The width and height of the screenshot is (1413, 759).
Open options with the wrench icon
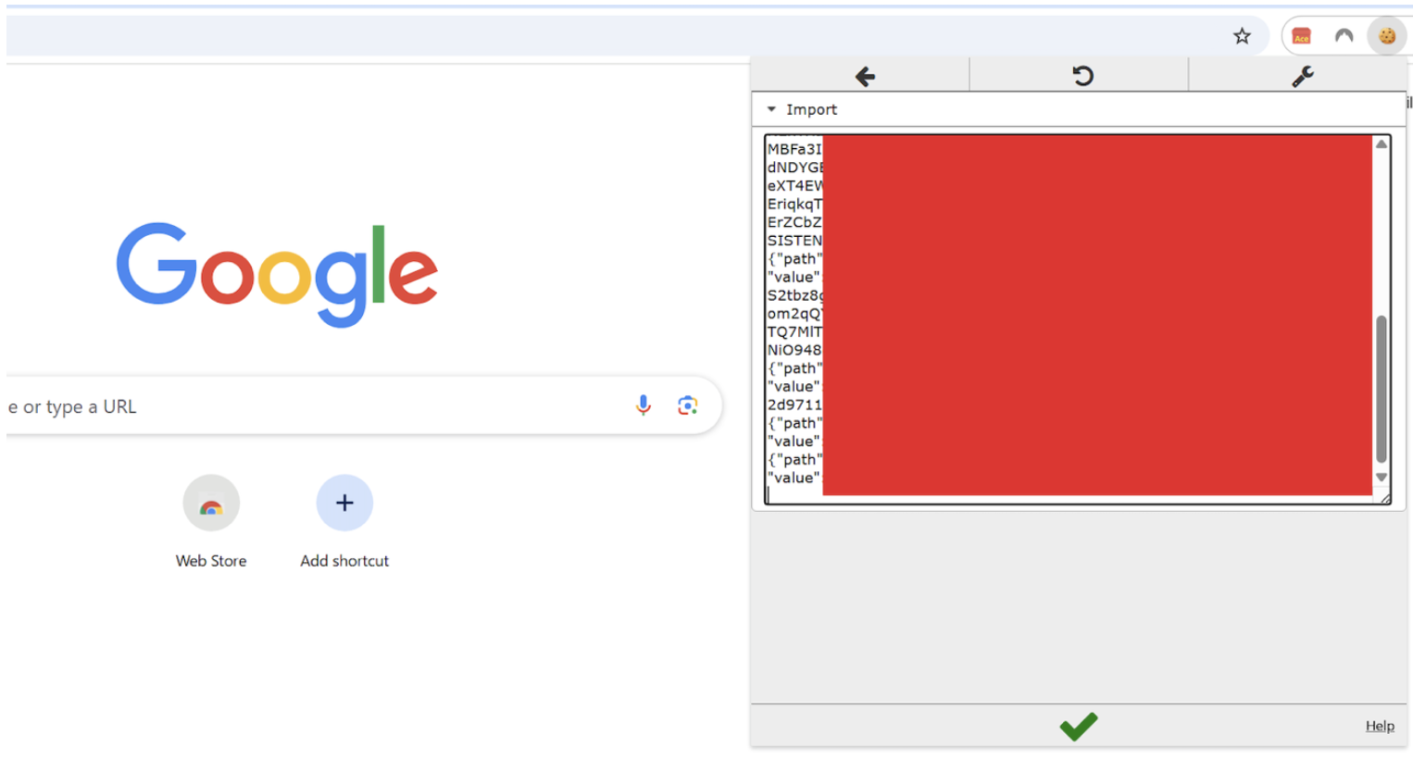pyautogui.click(x=1302, y=76)
